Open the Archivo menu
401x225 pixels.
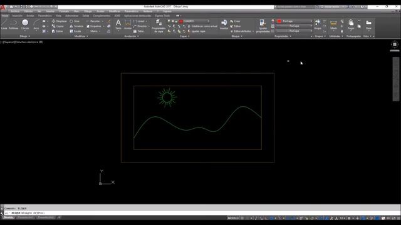point(15,11)
